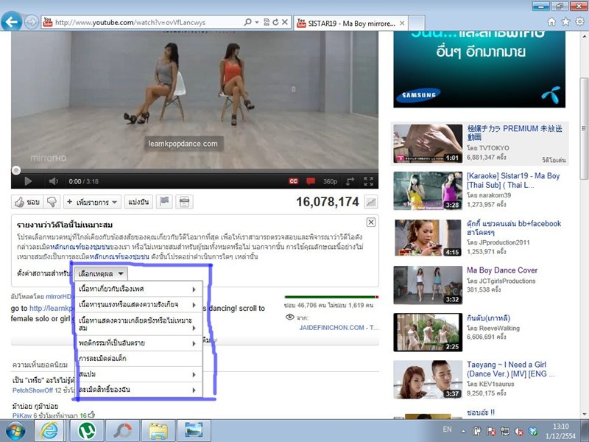Image resolution: width=589 pixels, height=442 pixels.
Task: Click the video progress scrubber handle
Action: point(15,171)
